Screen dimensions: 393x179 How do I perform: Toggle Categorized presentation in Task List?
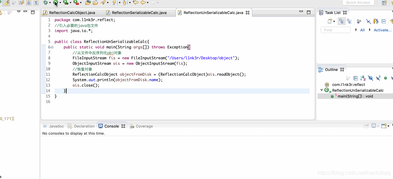pos(342,21)
